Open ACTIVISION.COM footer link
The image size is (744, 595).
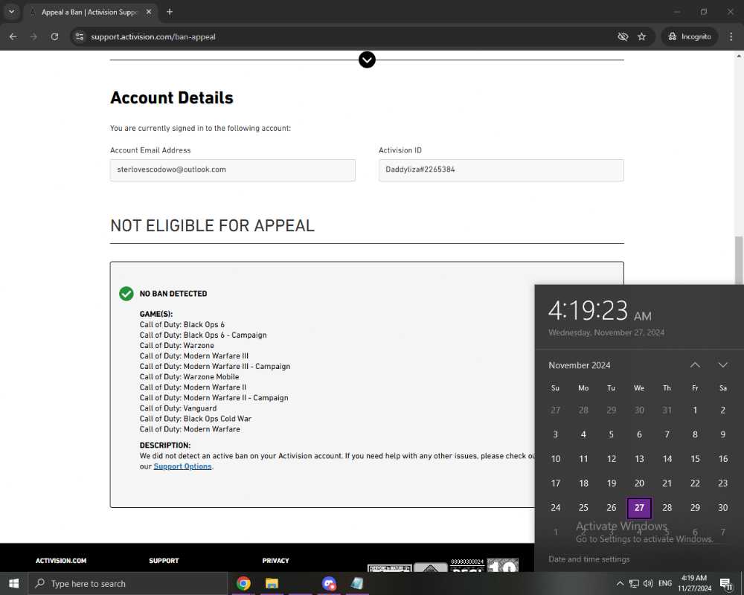pyautogui.click(x=61, y=560)
